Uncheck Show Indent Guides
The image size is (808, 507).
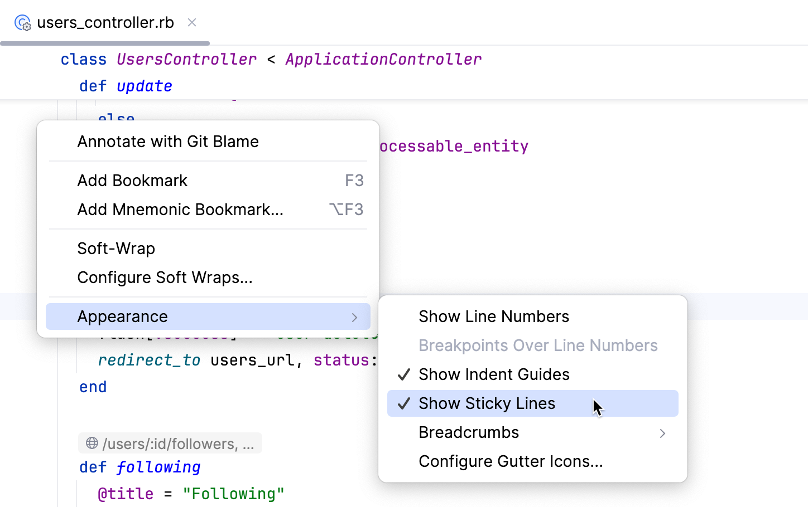[493, 374]
